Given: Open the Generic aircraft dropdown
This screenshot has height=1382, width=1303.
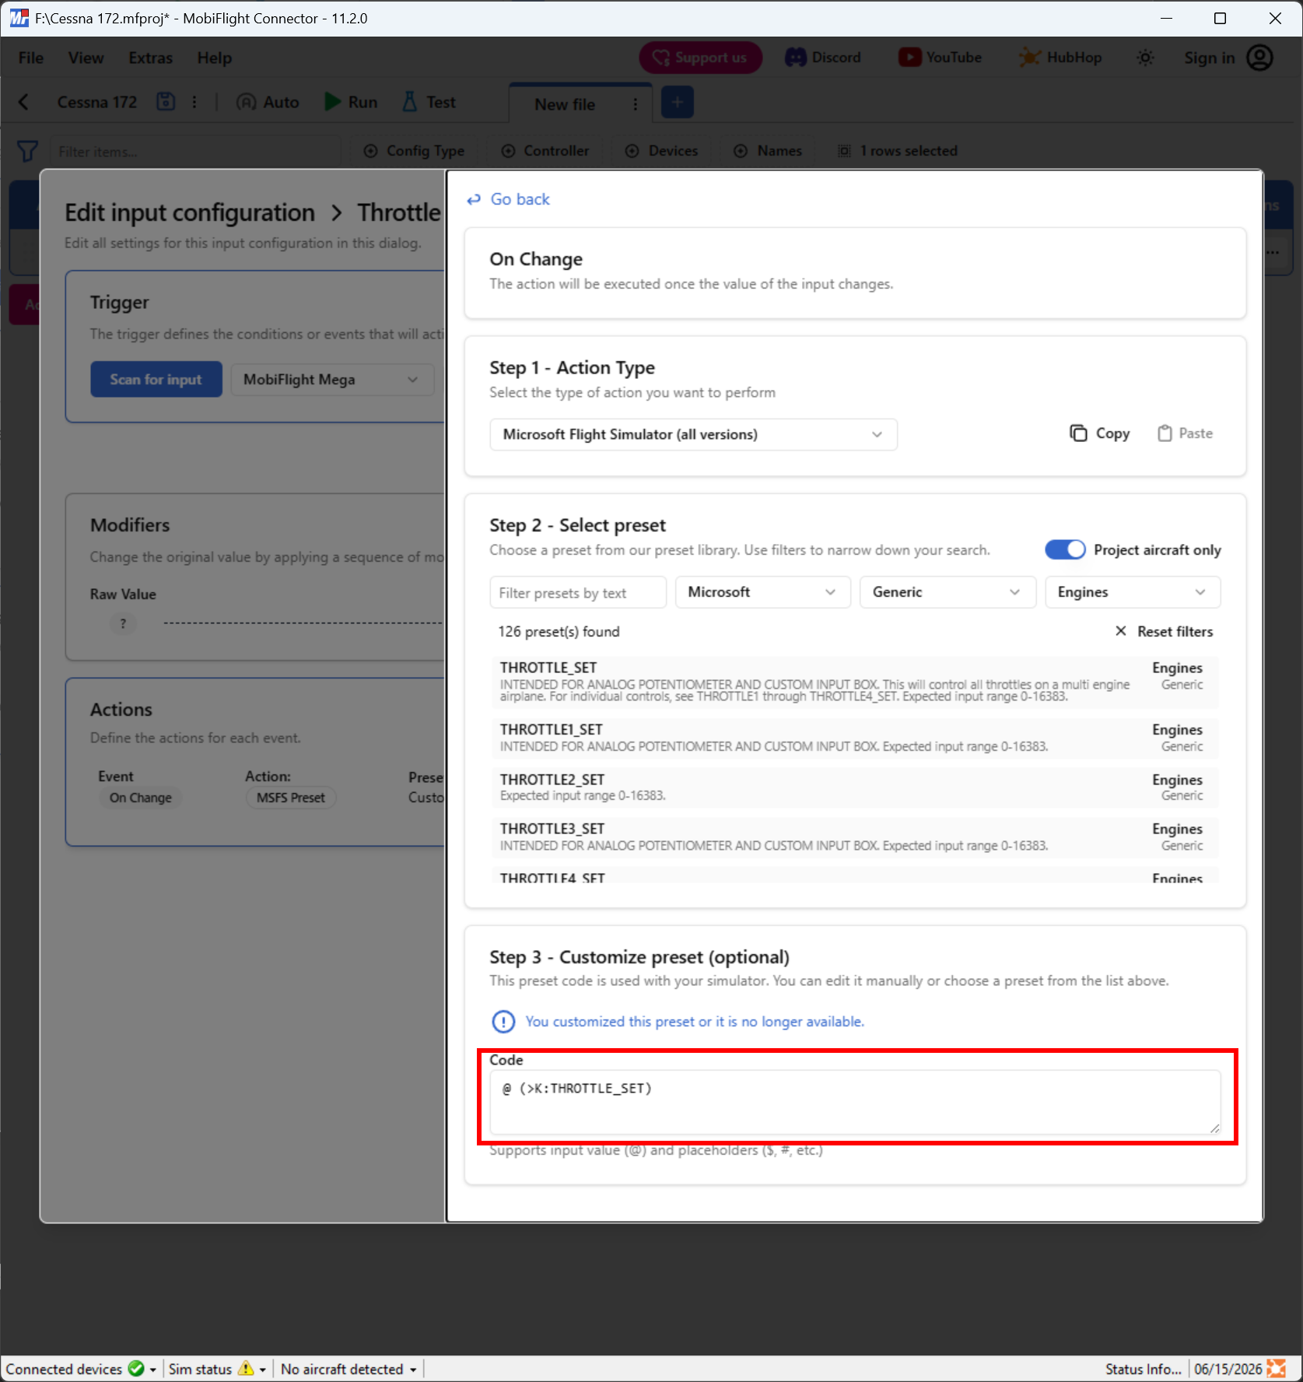Looking at the screenshot, I should pos(947,592).
